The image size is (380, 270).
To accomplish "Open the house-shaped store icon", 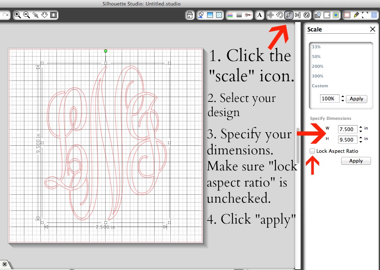I will tap(190, 15).
